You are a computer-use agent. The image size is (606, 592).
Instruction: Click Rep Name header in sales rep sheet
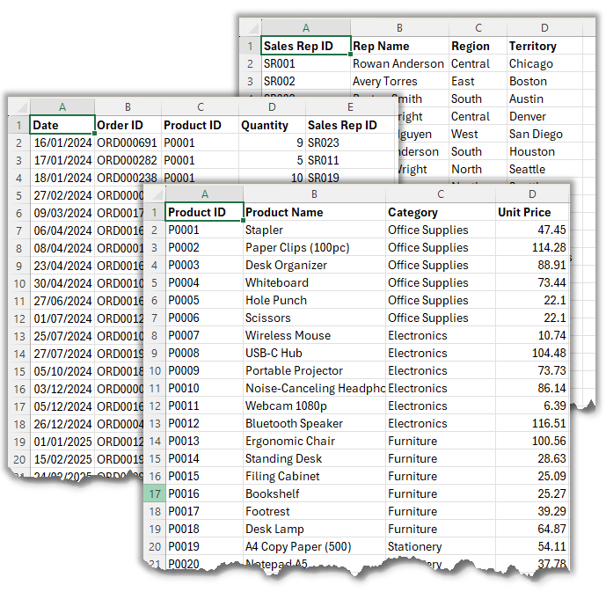tap(399, 46)
